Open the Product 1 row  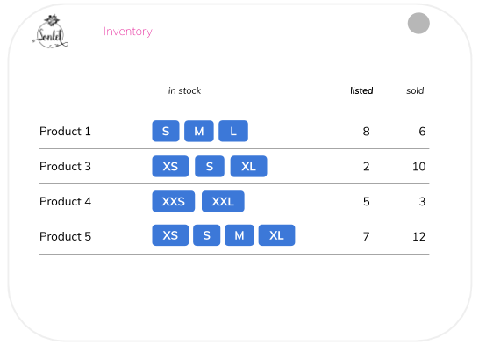coord(234,132)
